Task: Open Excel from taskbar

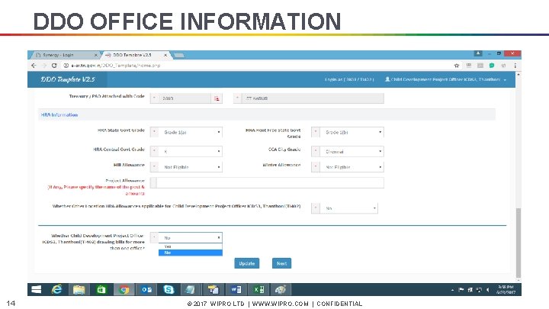Action: 258,289
